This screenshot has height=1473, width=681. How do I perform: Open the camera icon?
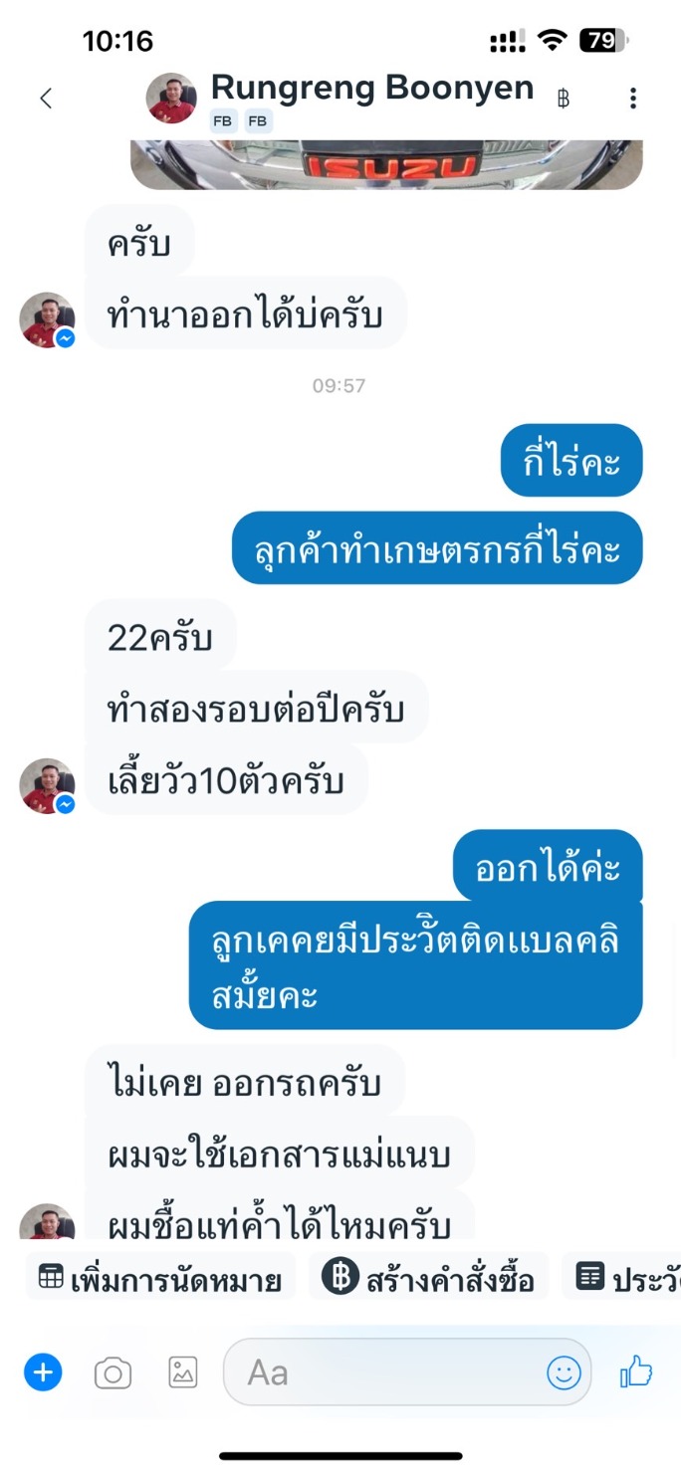click(113, 1373)
